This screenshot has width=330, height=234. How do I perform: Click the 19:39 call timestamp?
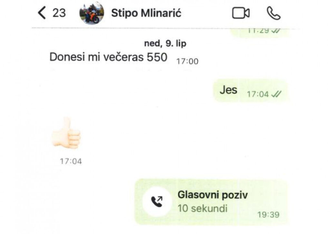(x=268, y=215)
